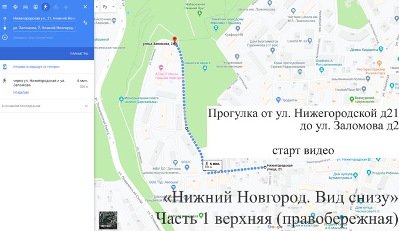Select the best travel mode icon
This screenshot has width=399, height=231.
pos(15,7)
